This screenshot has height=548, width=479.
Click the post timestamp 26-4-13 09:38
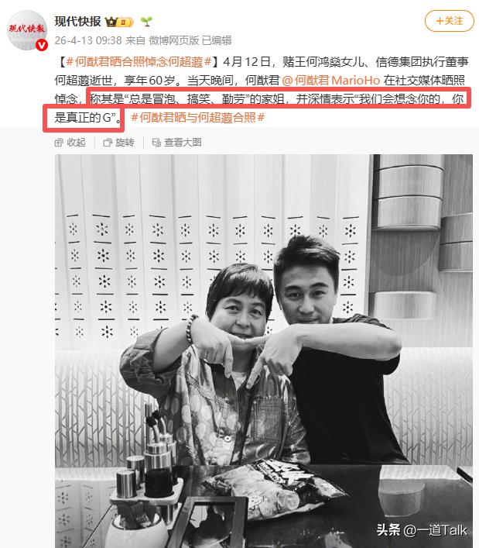click(x=88, y=40)
